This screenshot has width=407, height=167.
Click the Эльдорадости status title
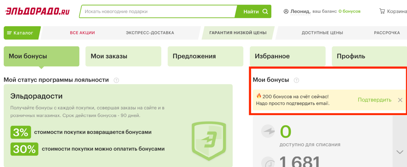point(37,96)
